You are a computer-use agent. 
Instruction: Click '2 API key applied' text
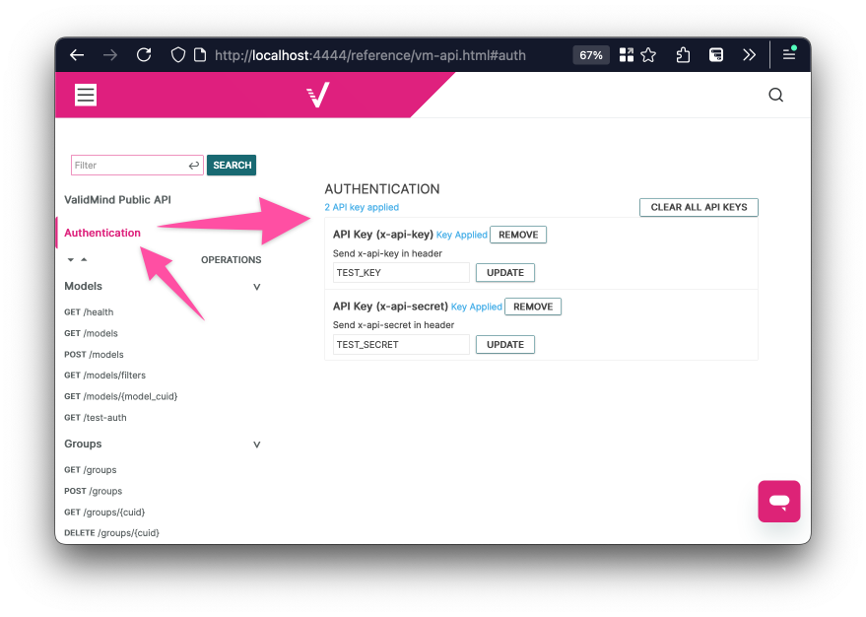362,207
